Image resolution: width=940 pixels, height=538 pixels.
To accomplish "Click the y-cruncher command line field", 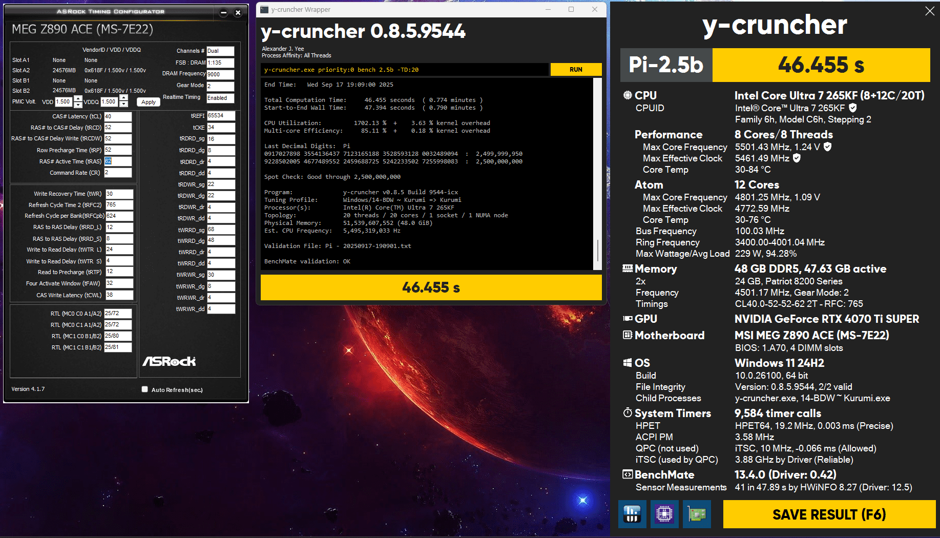I will pos(405,70).
